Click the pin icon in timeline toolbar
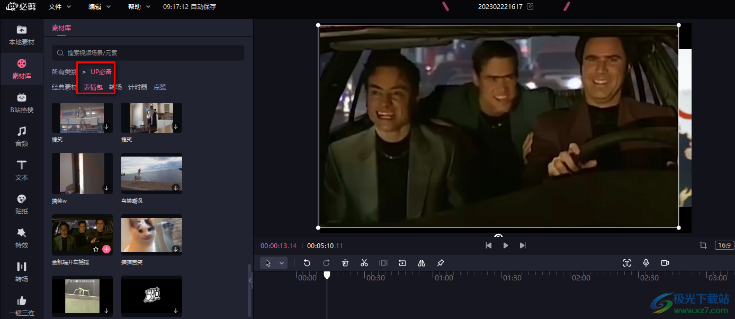735x319 pixels. (441, 263)
